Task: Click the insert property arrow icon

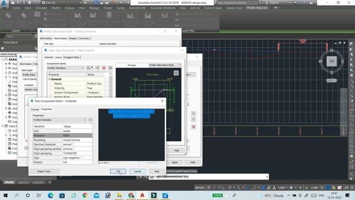Action: pyautogui.click(x=90, y=120)
